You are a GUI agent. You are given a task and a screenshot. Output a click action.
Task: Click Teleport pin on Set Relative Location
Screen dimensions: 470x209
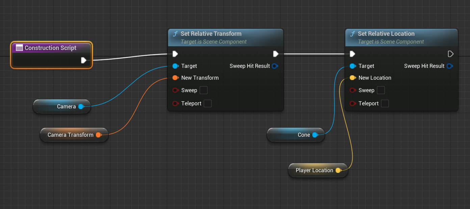(x=352, y=103)
